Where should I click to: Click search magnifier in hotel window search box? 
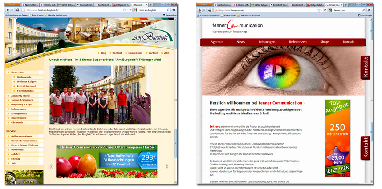click(168, 10)
